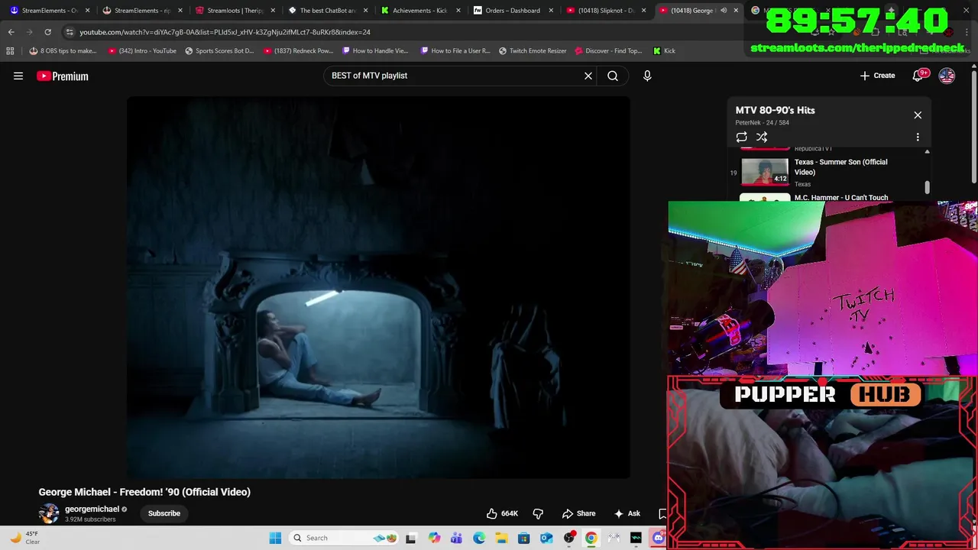
Task: Open Task View on the taskbar
Action: pyautogui.click(x=411, y=538)
